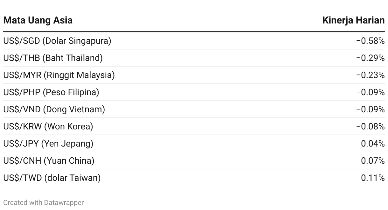Select the US$/THB (Baht Thailand) row
Viewport: 388px width, 210px height.
click(194, 58)
